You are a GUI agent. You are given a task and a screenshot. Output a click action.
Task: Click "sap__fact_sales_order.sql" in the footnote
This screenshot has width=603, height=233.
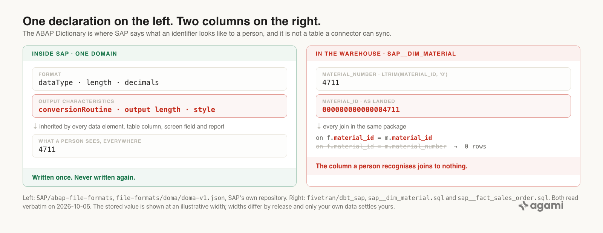pyautogui.click(x=503, y=198)
